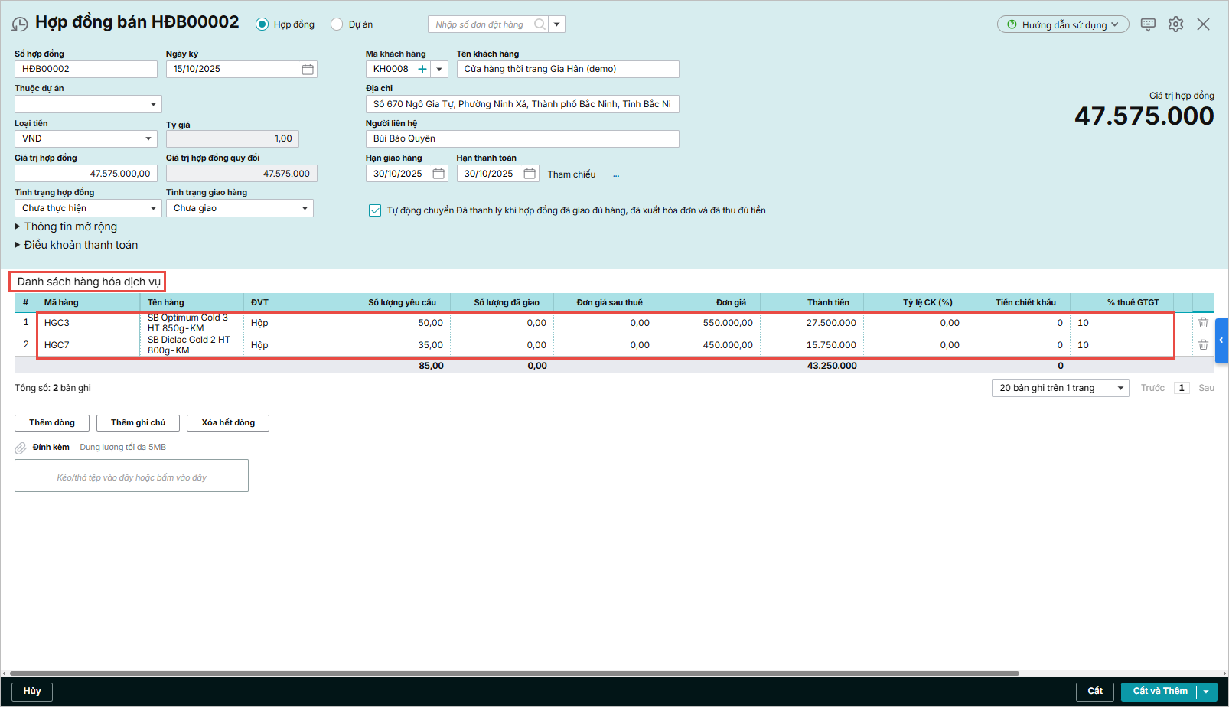
Task: Open the keyboard shortcuts icon
Action: [1148, 24]
